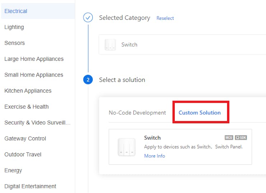Open the Sensors category
Screen dimensions: 266x193
[x=15, y=43]
